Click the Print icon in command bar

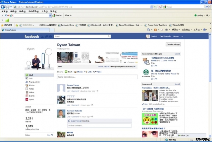(167, 30)
